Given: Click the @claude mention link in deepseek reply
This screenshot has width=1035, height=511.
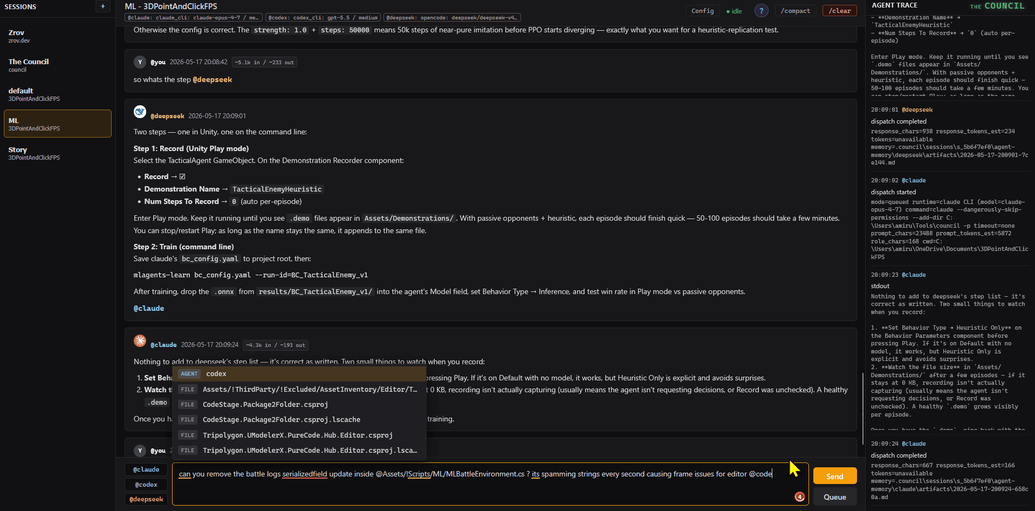Looking at the screenshot, I should click(x=149, y=308).
